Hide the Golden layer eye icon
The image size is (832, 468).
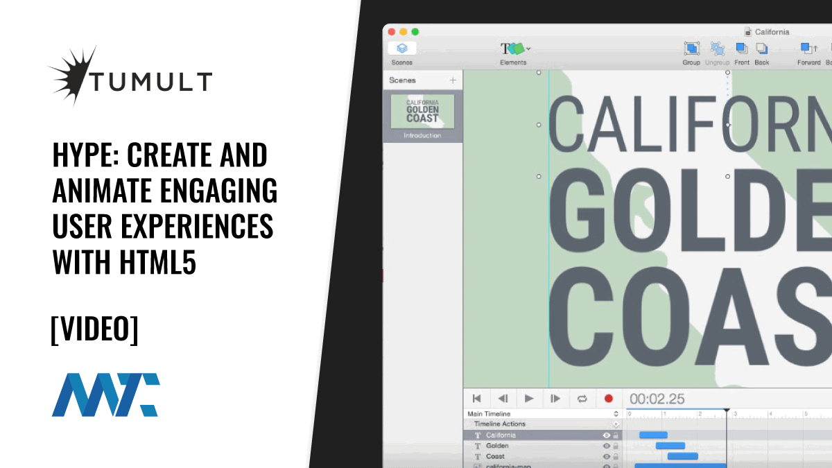point(606,447)
